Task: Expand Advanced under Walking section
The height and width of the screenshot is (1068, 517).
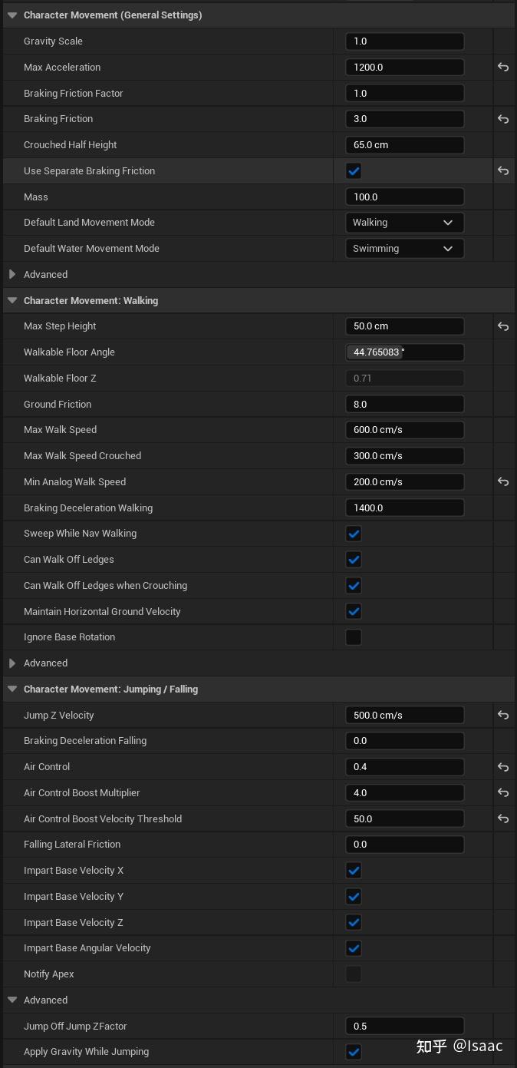Action: click(12, 663)
